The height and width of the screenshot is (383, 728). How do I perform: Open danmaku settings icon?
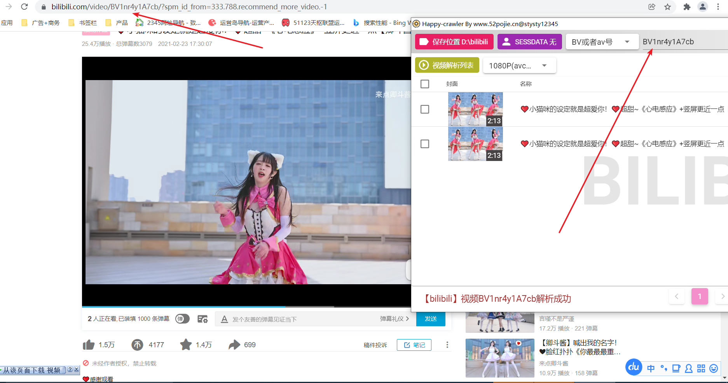pyautogui.click(x=203, y=319)
